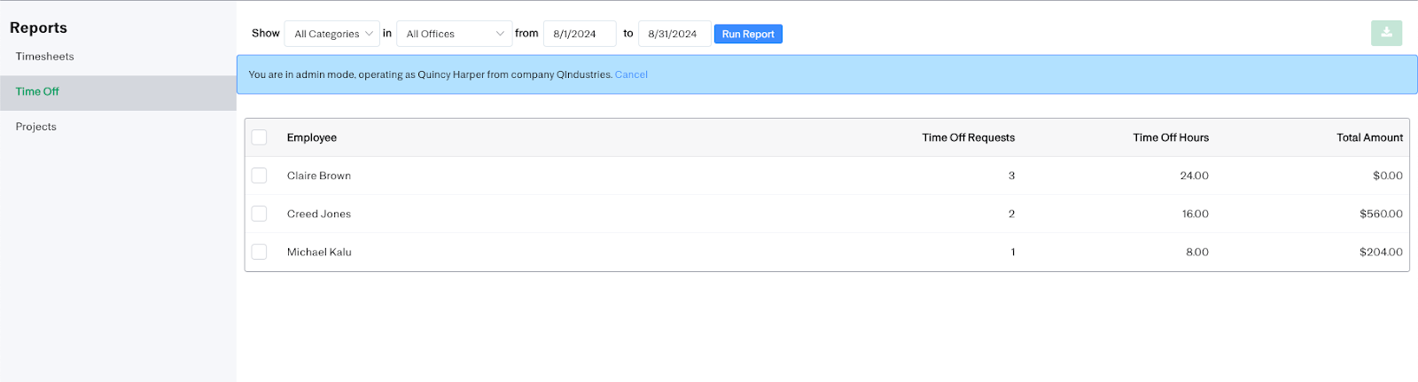Click the Time Off Requests column header

pyautogui.click(x=968, y=137)
